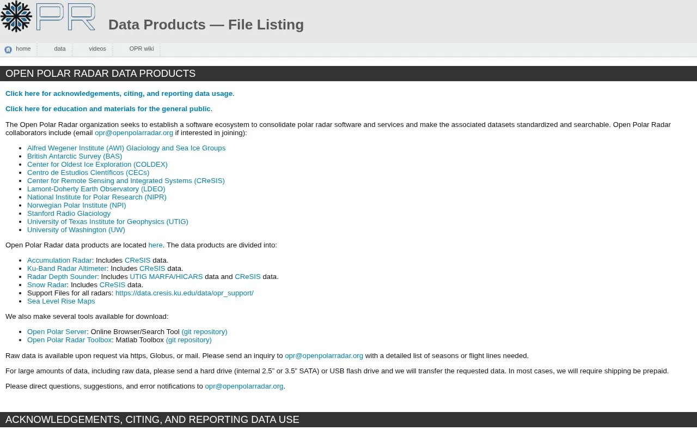The image size is (697, 436).
Task: Open the data menu item
Action: (60, 49)
